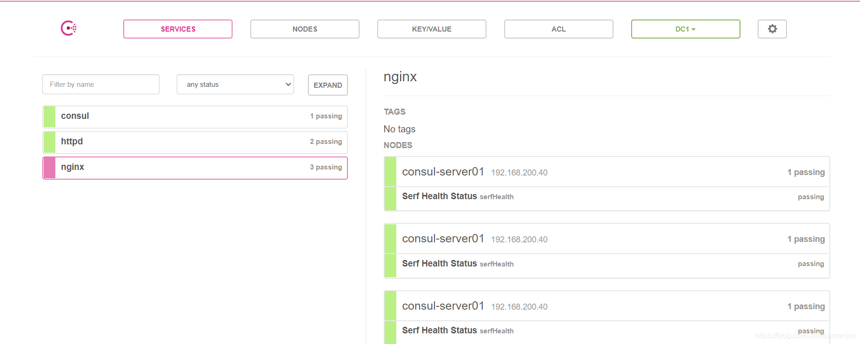Click the NODES section label
Image resolution: width=860 pixels, height=344 pixels.
coord(398,145)
